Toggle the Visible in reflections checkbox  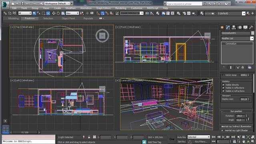[x=223, y=88]
